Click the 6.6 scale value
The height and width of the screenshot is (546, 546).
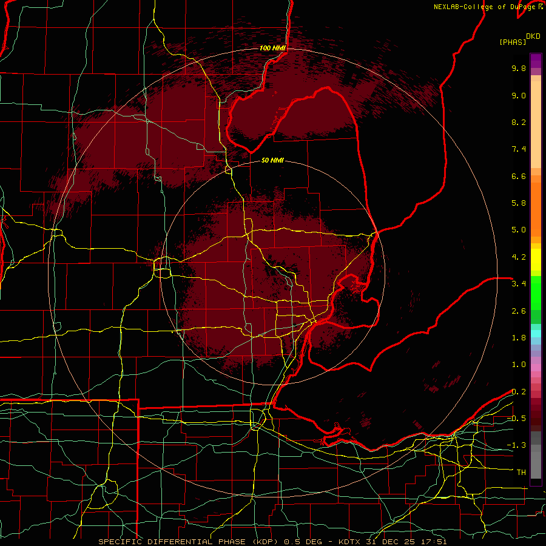pyautogui.click(x=519, y=176)
